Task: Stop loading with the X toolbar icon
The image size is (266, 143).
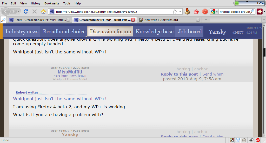Action: click(35, 11)
